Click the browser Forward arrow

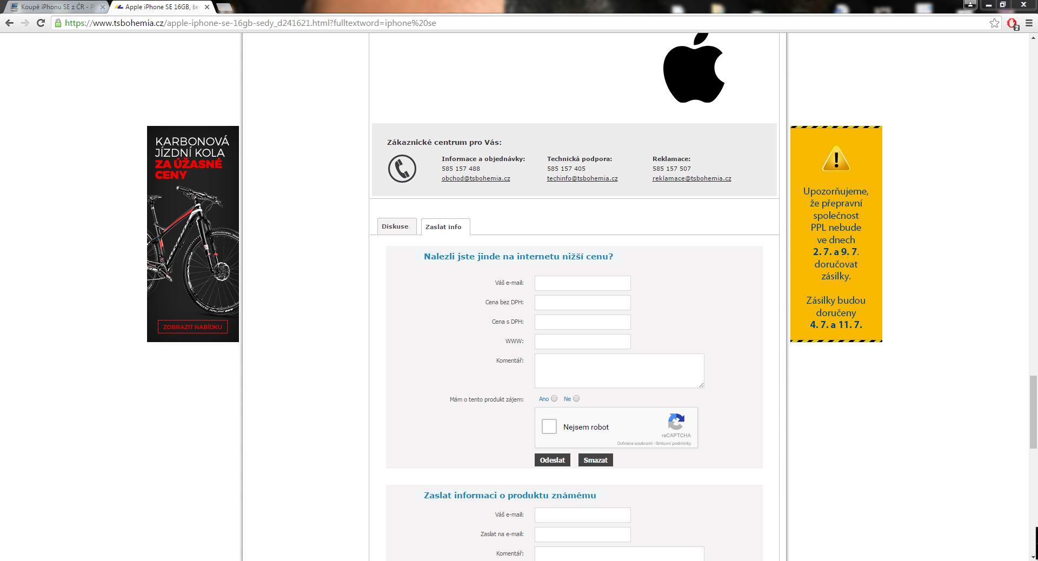25,23
